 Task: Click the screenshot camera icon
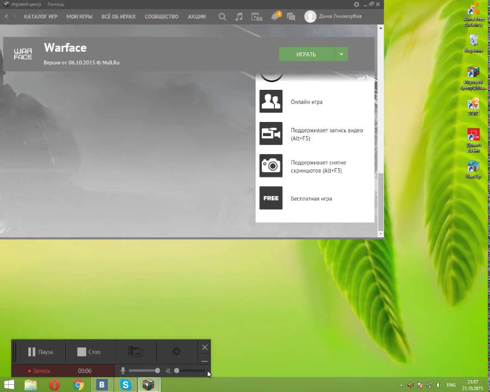(271, 166)
